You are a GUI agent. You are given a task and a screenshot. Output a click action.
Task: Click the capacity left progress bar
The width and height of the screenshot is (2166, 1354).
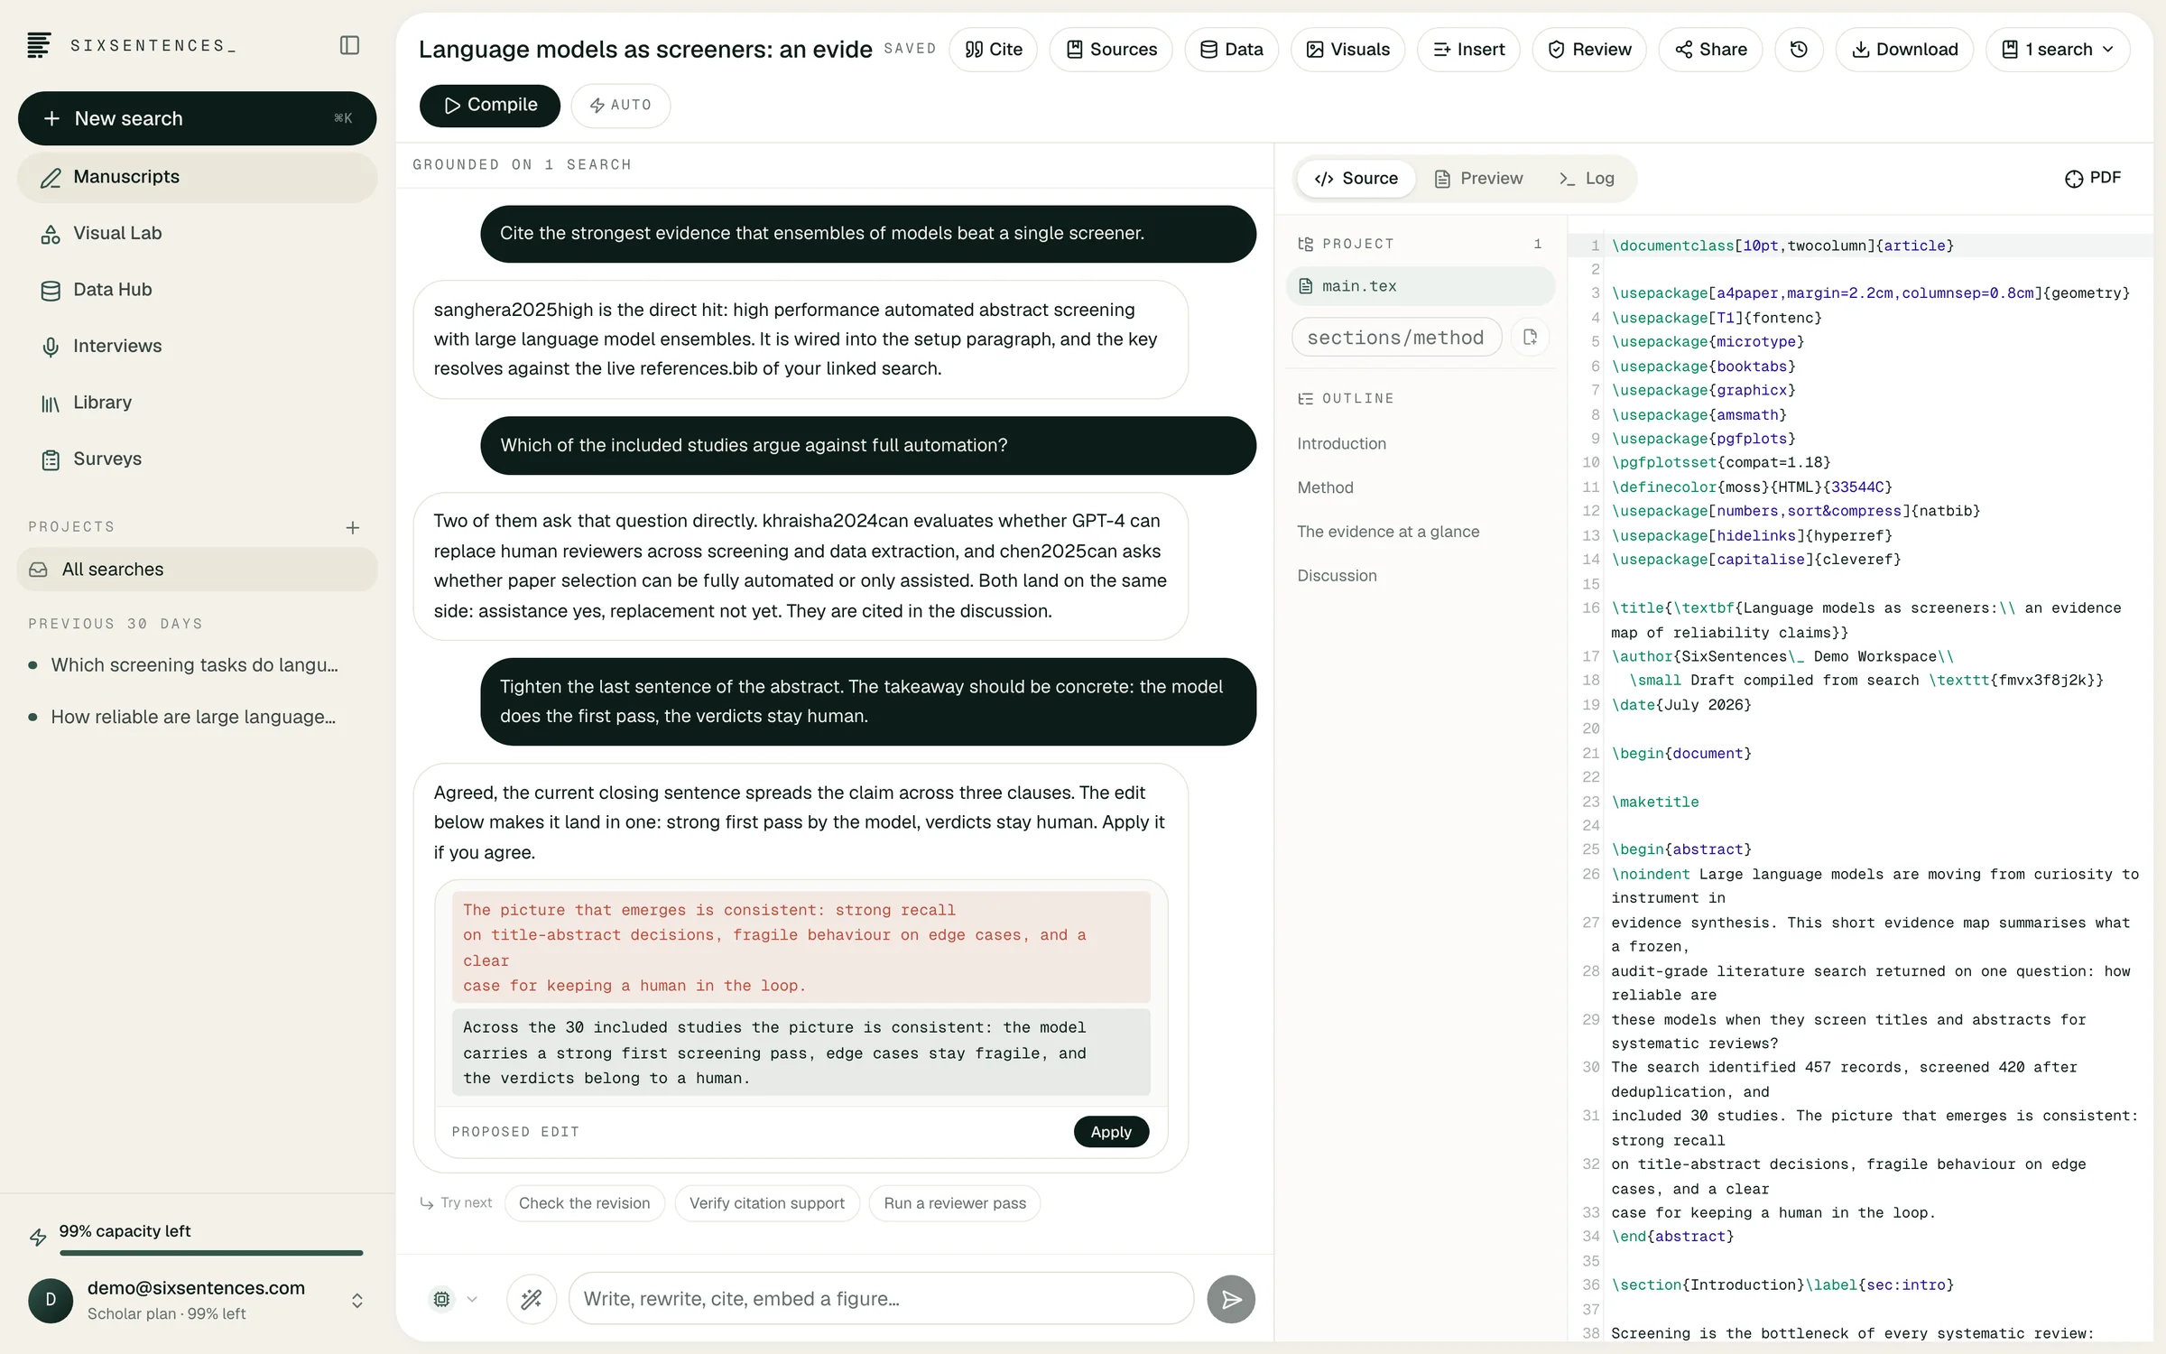tap(211, 1253)
